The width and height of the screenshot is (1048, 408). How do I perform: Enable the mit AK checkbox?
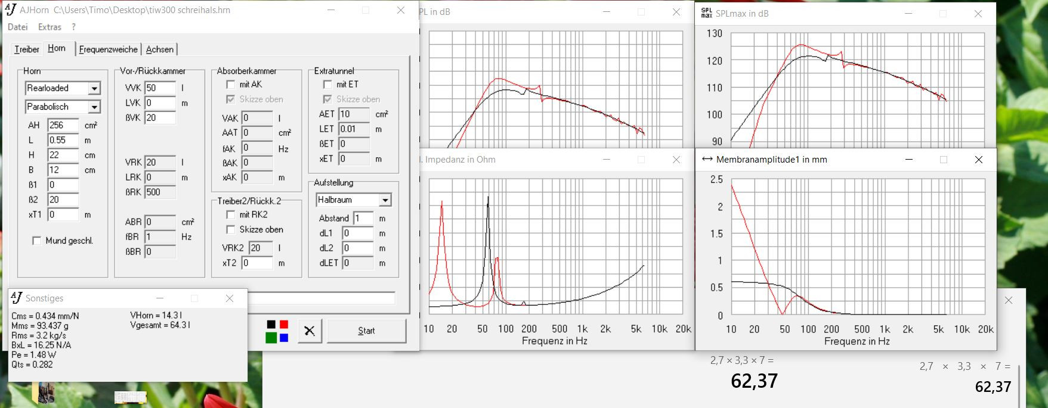coord(231,85)
